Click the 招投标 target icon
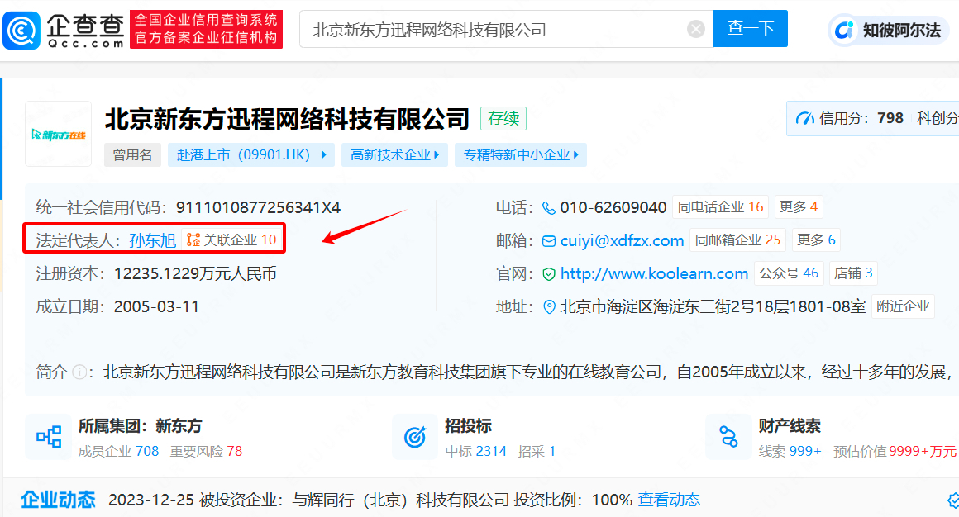959x517 pixels. tap(414, 437)
